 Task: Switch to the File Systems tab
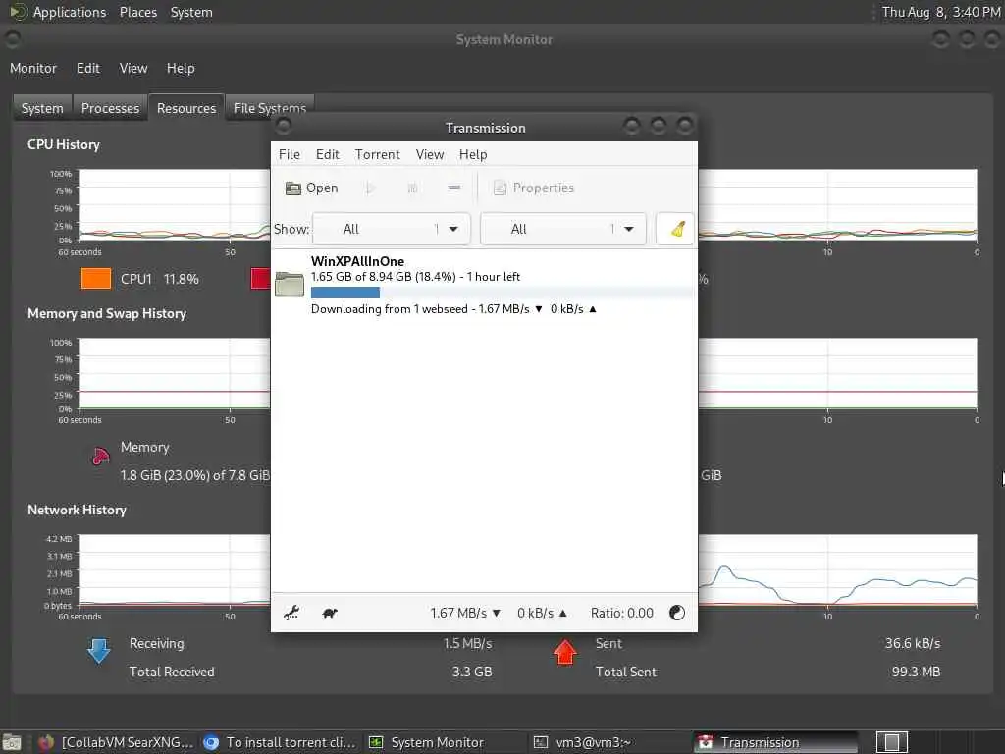point(269,106)
